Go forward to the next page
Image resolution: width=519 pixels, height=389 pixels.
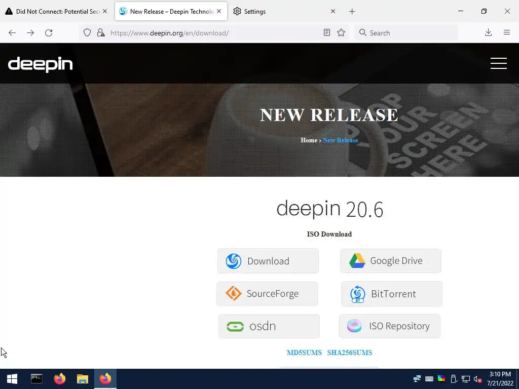pyautogui.click(x=30, y=33)
